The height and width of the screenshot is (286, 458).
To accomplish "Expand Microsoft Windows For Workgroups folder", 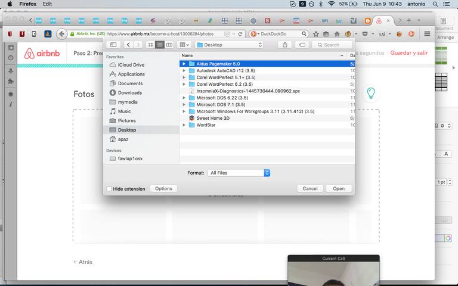I will pyautogui.click(x=184, y=111).
